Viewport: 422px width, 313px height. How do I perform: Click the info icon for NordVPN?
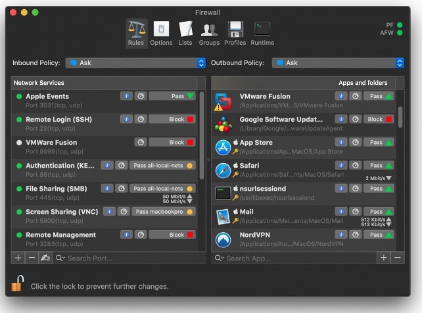341,235
